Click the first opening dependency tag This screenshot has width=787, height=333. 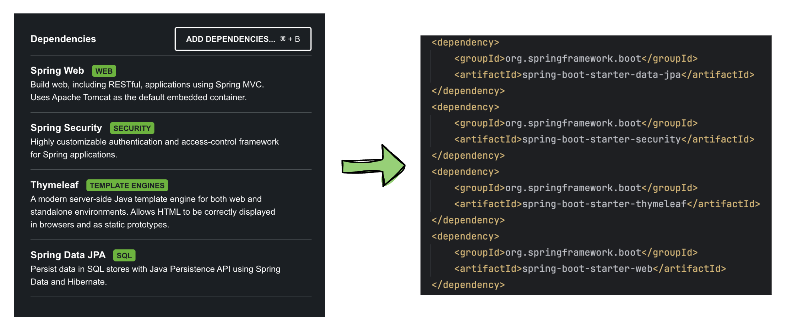[465, 43]
